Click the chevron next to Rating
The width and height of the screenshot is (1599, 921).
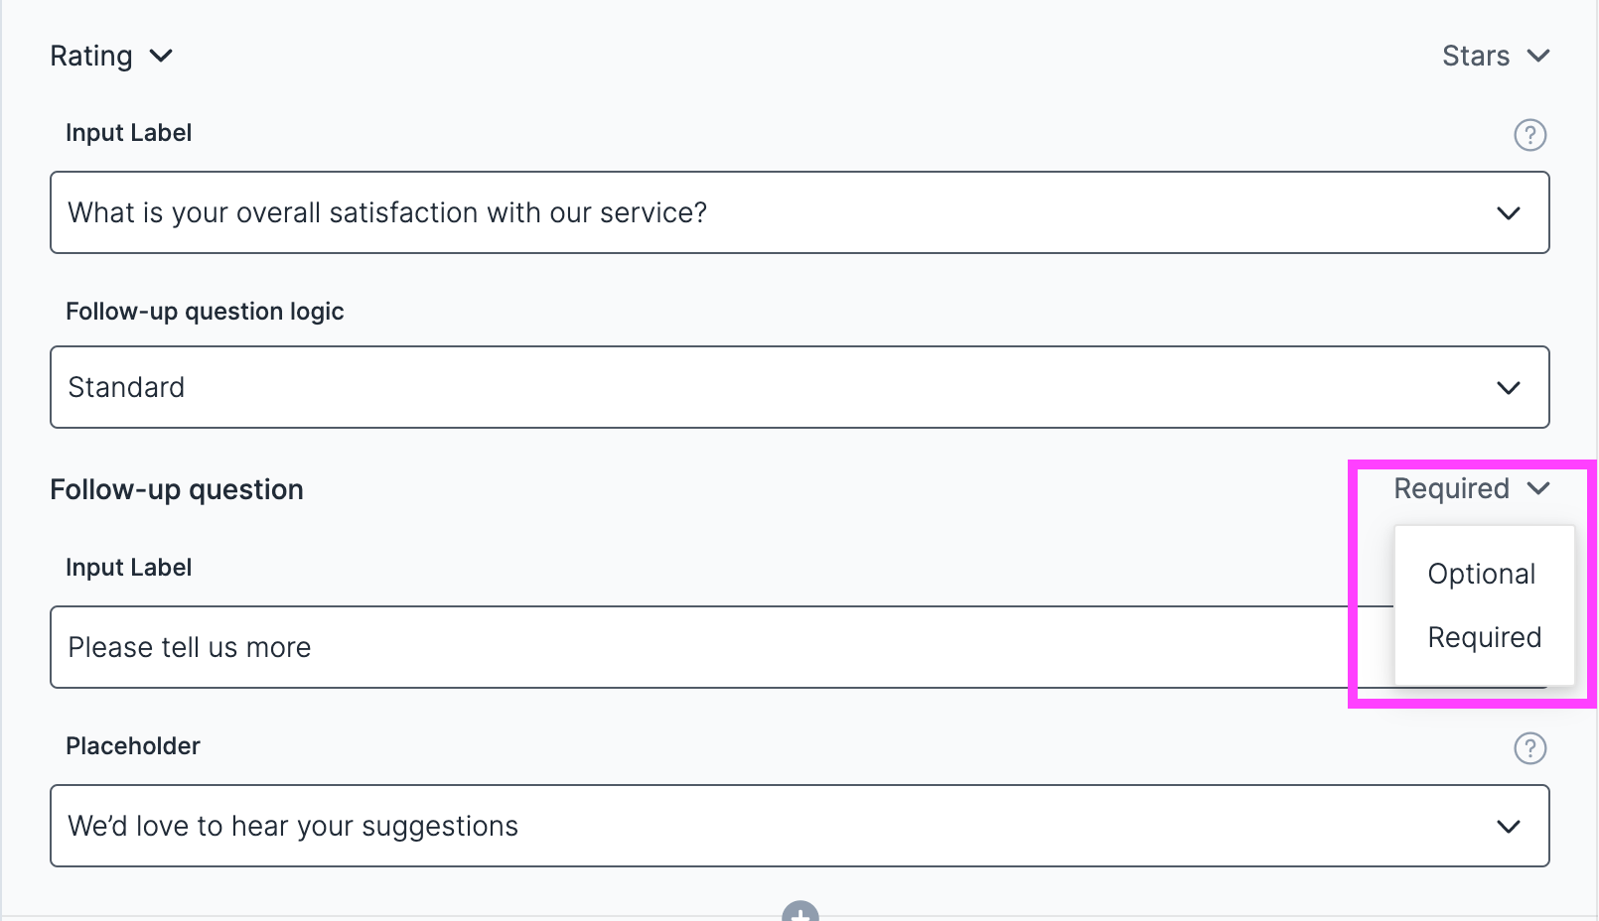coord(161,56)
